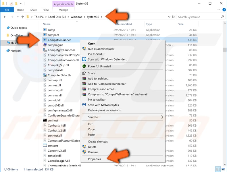Click the comres.dll file icon
227x172 pixels.
[x=45, y=85]
